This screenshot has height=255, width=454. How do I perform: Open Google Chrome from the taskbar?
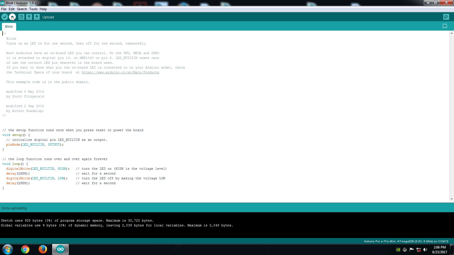click(25, 250)
